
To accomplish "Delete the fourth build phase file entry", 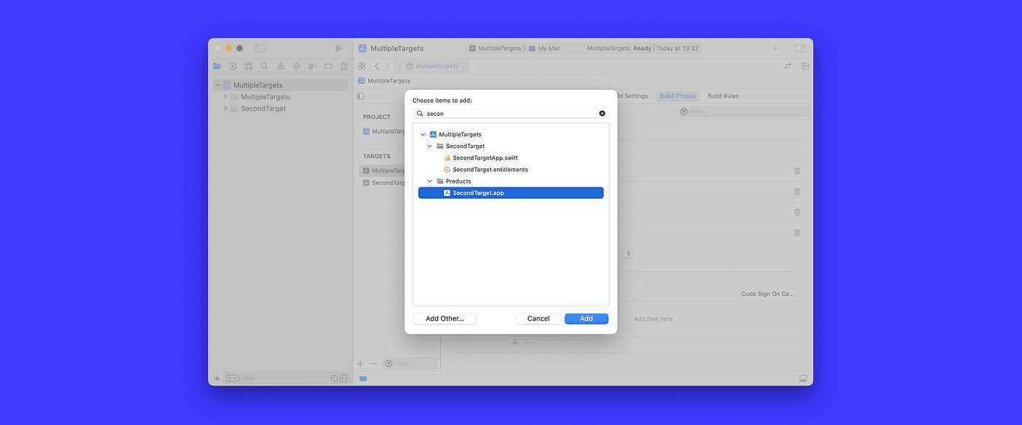I will coord(797,233).
